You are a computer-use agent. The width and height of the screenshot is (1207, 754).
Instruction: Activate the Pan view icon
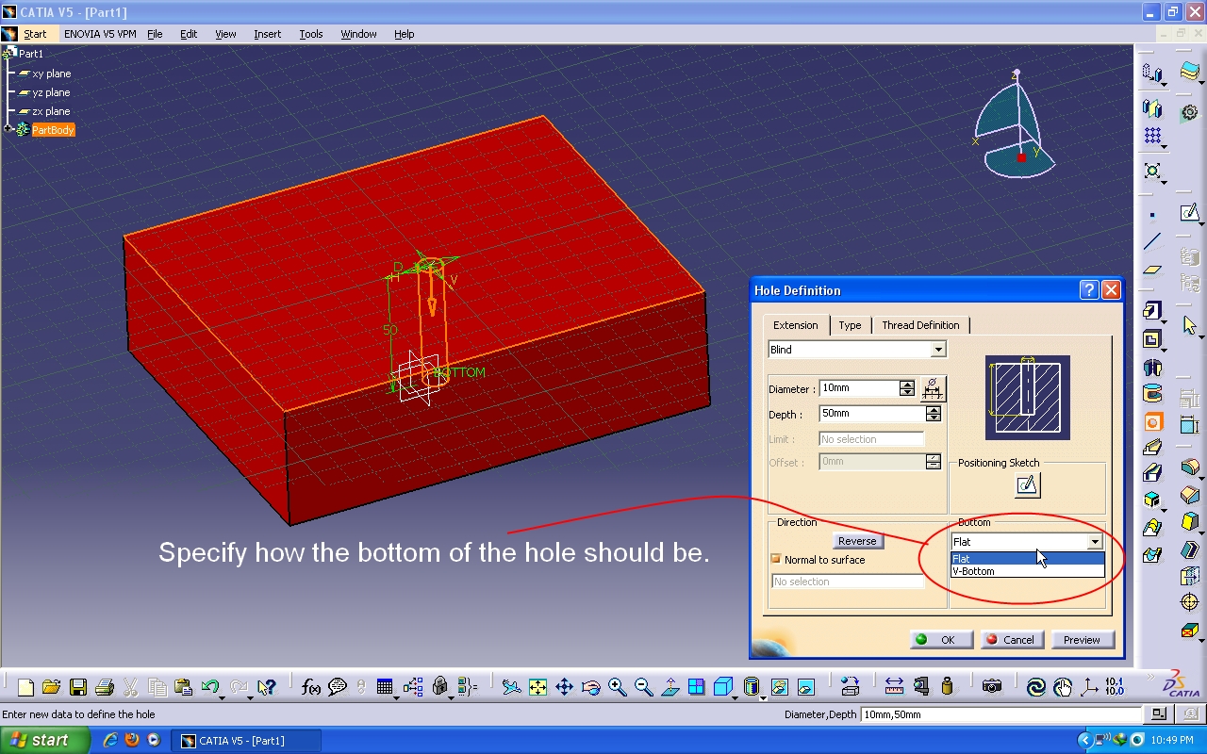(x=564, y=687)
